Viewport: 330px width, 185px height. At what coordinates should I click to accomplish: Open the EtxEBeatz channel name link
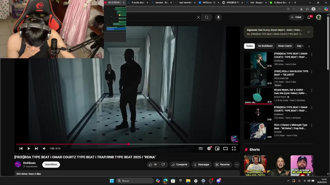pos(29,163)
